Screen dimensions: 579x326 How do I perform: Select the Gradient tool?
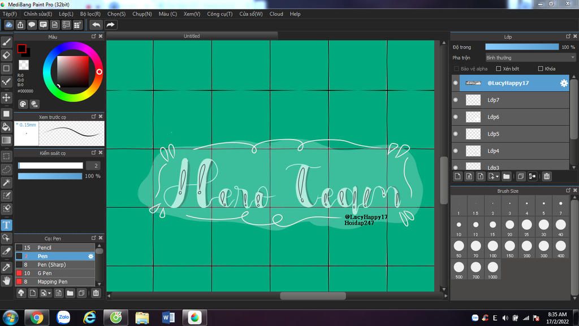[6, 140]
